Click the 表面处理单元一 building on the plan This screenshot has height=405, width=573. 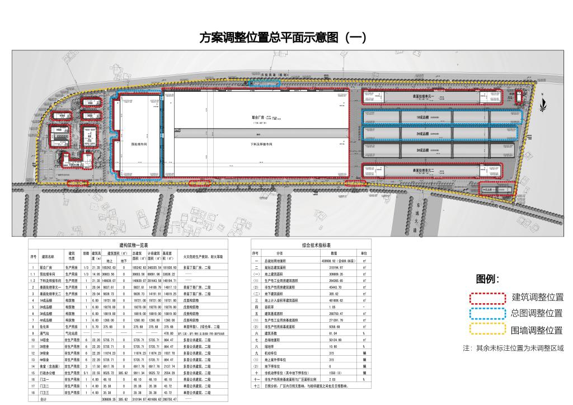(431, 97)
